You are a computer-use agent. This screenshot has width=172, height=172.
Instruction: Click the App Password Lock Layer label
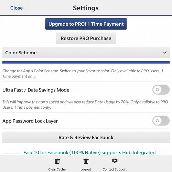[x=30, y=121]
